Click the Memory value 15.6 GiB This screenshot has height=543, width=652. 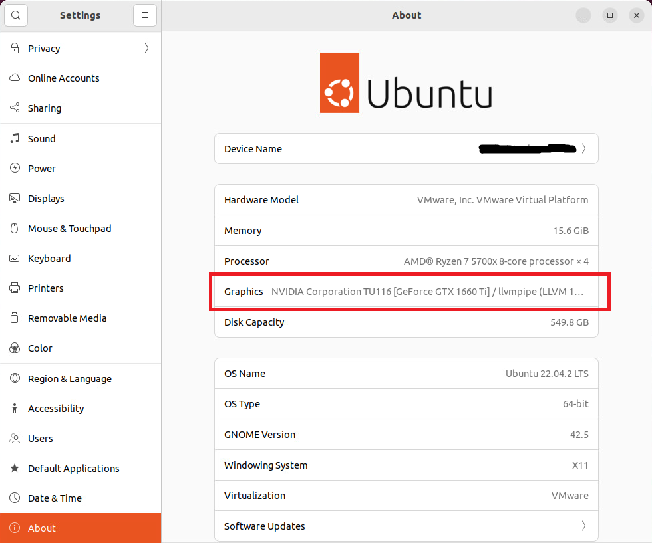click(571, 231)
